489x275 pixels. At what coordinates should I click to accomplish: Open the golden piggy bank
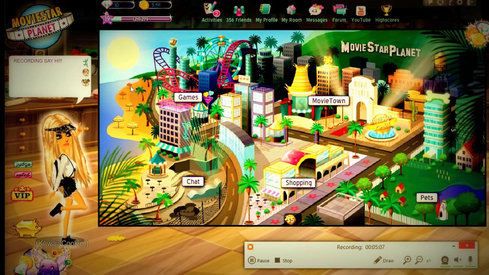point(27,228)
